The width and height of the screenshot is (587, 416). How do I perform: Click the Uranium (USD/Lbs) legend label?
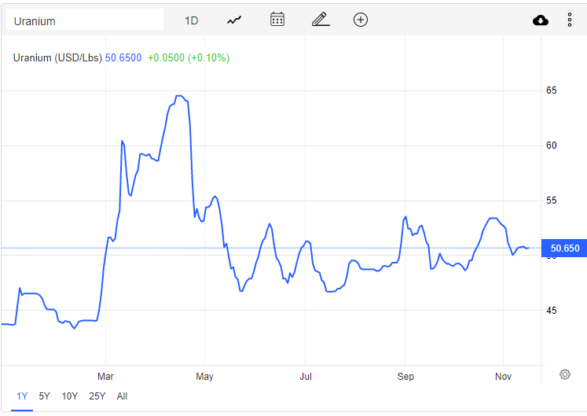57,57
